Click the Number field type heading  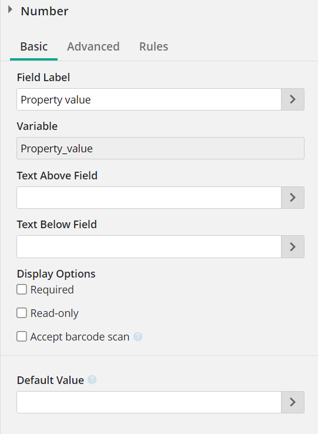tap(45, 11)
